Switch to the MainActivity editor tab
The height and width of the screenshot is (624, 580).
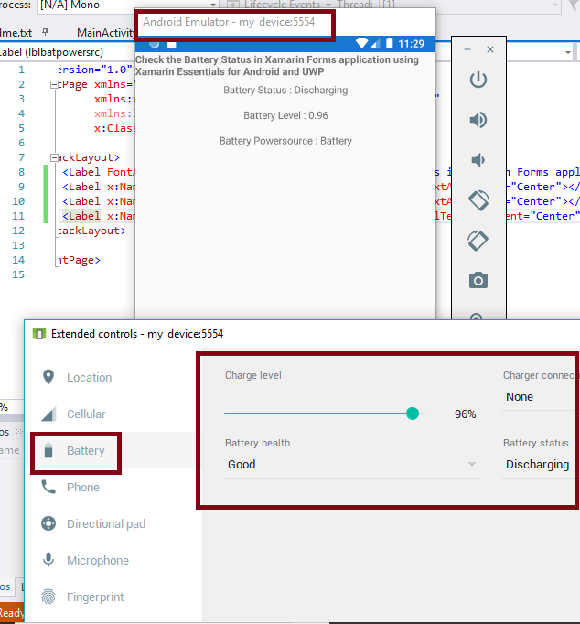[105, 33]
